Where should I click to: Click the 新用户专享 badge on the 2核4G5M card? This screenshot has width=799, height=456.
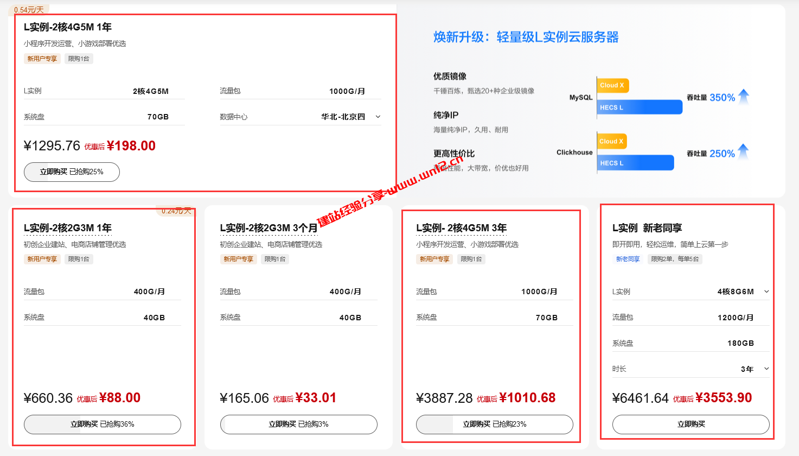pyautogui.click(x=42, y=59)
